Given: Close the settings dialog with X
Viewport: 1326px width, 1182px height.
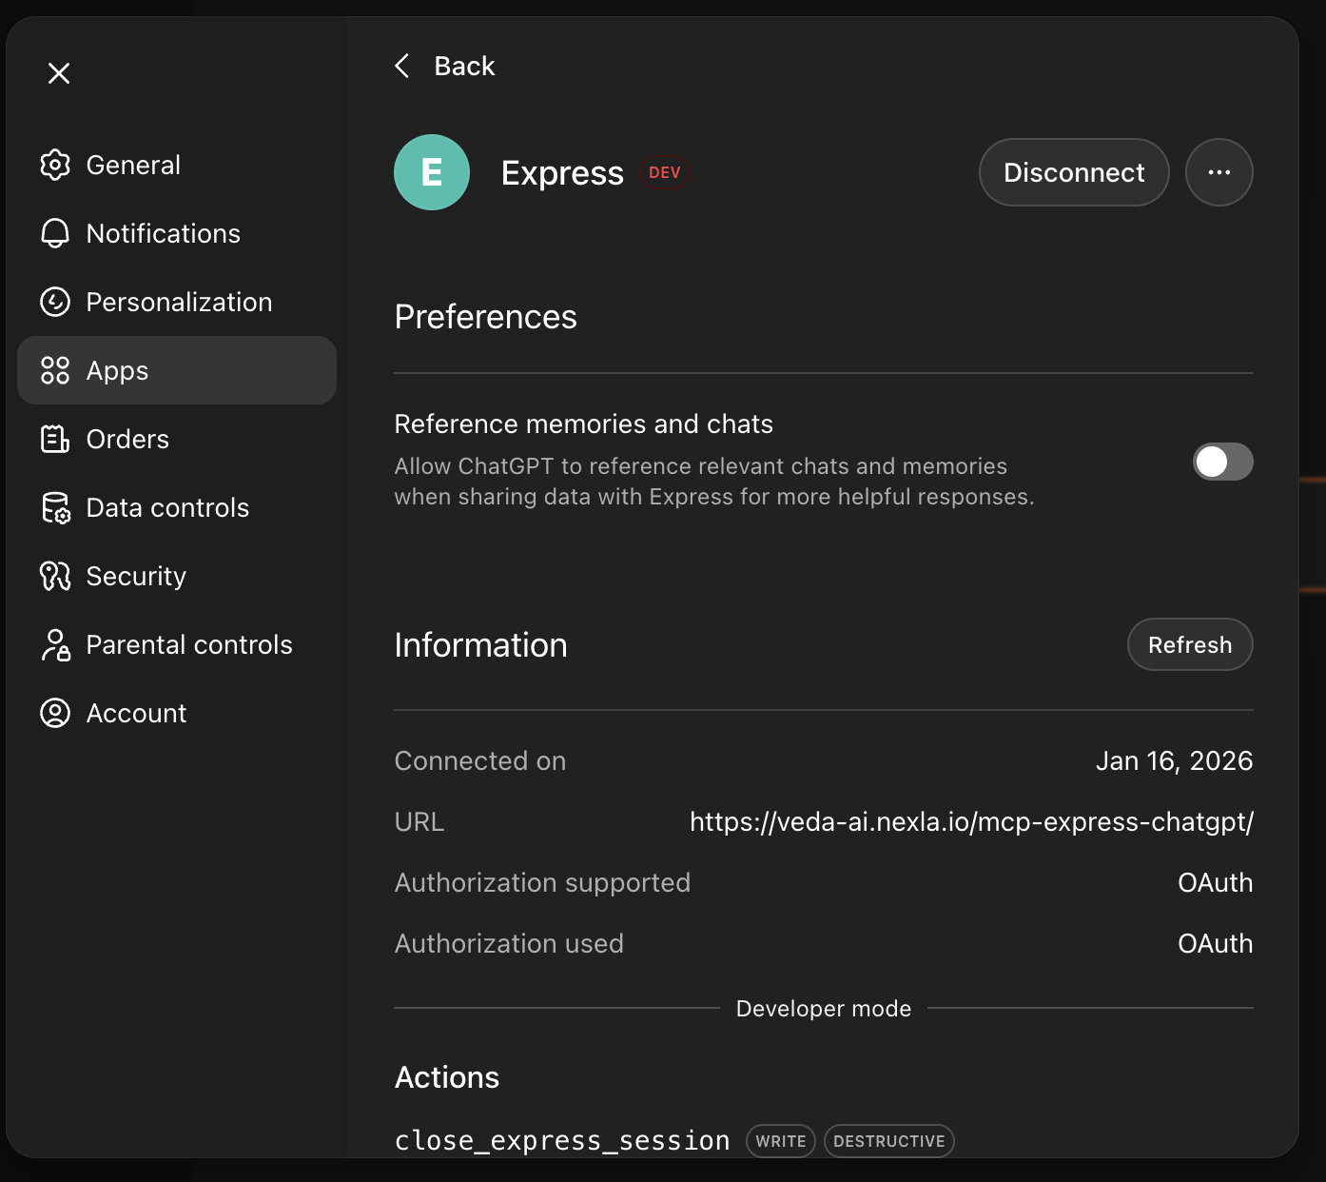Looking at the screenshot, I should pos(59,73).
